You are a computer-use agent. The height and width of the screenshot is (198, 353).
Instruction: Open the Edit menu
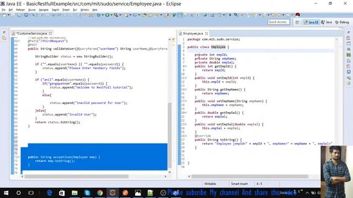pyautogui.click(x=10, y=10)
